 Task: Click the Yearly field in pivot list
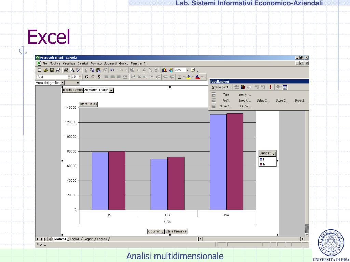244,95
